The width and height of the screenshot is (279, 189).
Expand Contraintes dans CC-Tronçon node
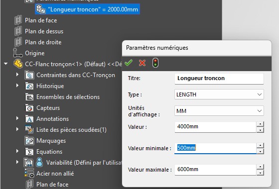17,75
